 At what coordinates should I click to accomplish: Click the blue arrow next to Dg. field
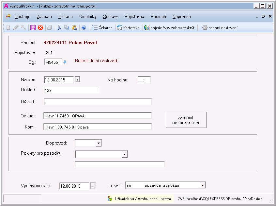coord(65,62)
